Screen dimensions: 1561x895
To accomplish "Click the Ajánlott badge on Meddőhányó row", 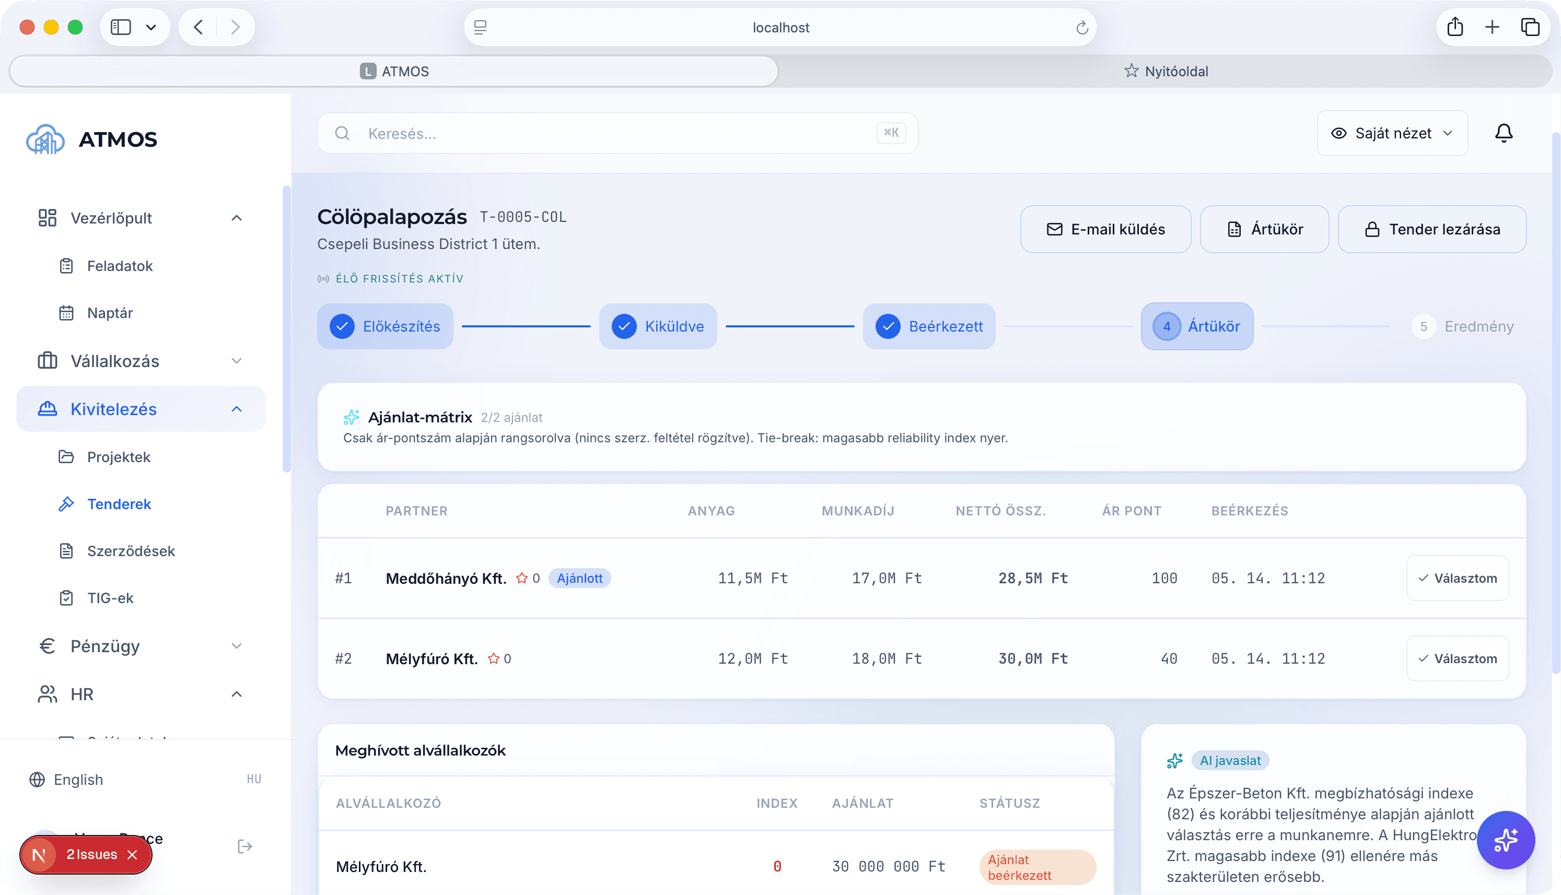I will [x=579, y=579].
